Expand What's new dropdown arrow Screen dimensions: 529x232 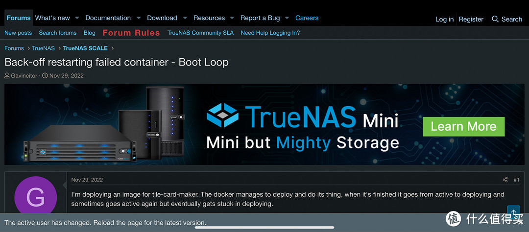pos(77,18)
